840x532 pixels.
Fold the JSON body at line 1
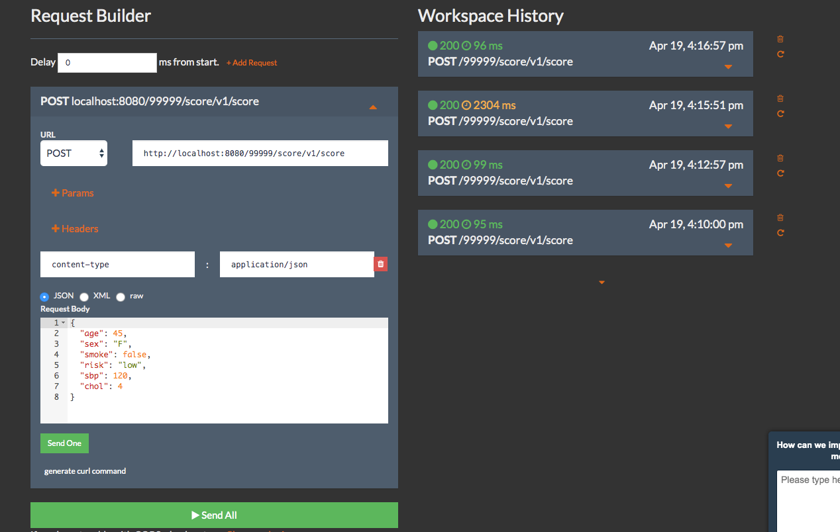63,323
